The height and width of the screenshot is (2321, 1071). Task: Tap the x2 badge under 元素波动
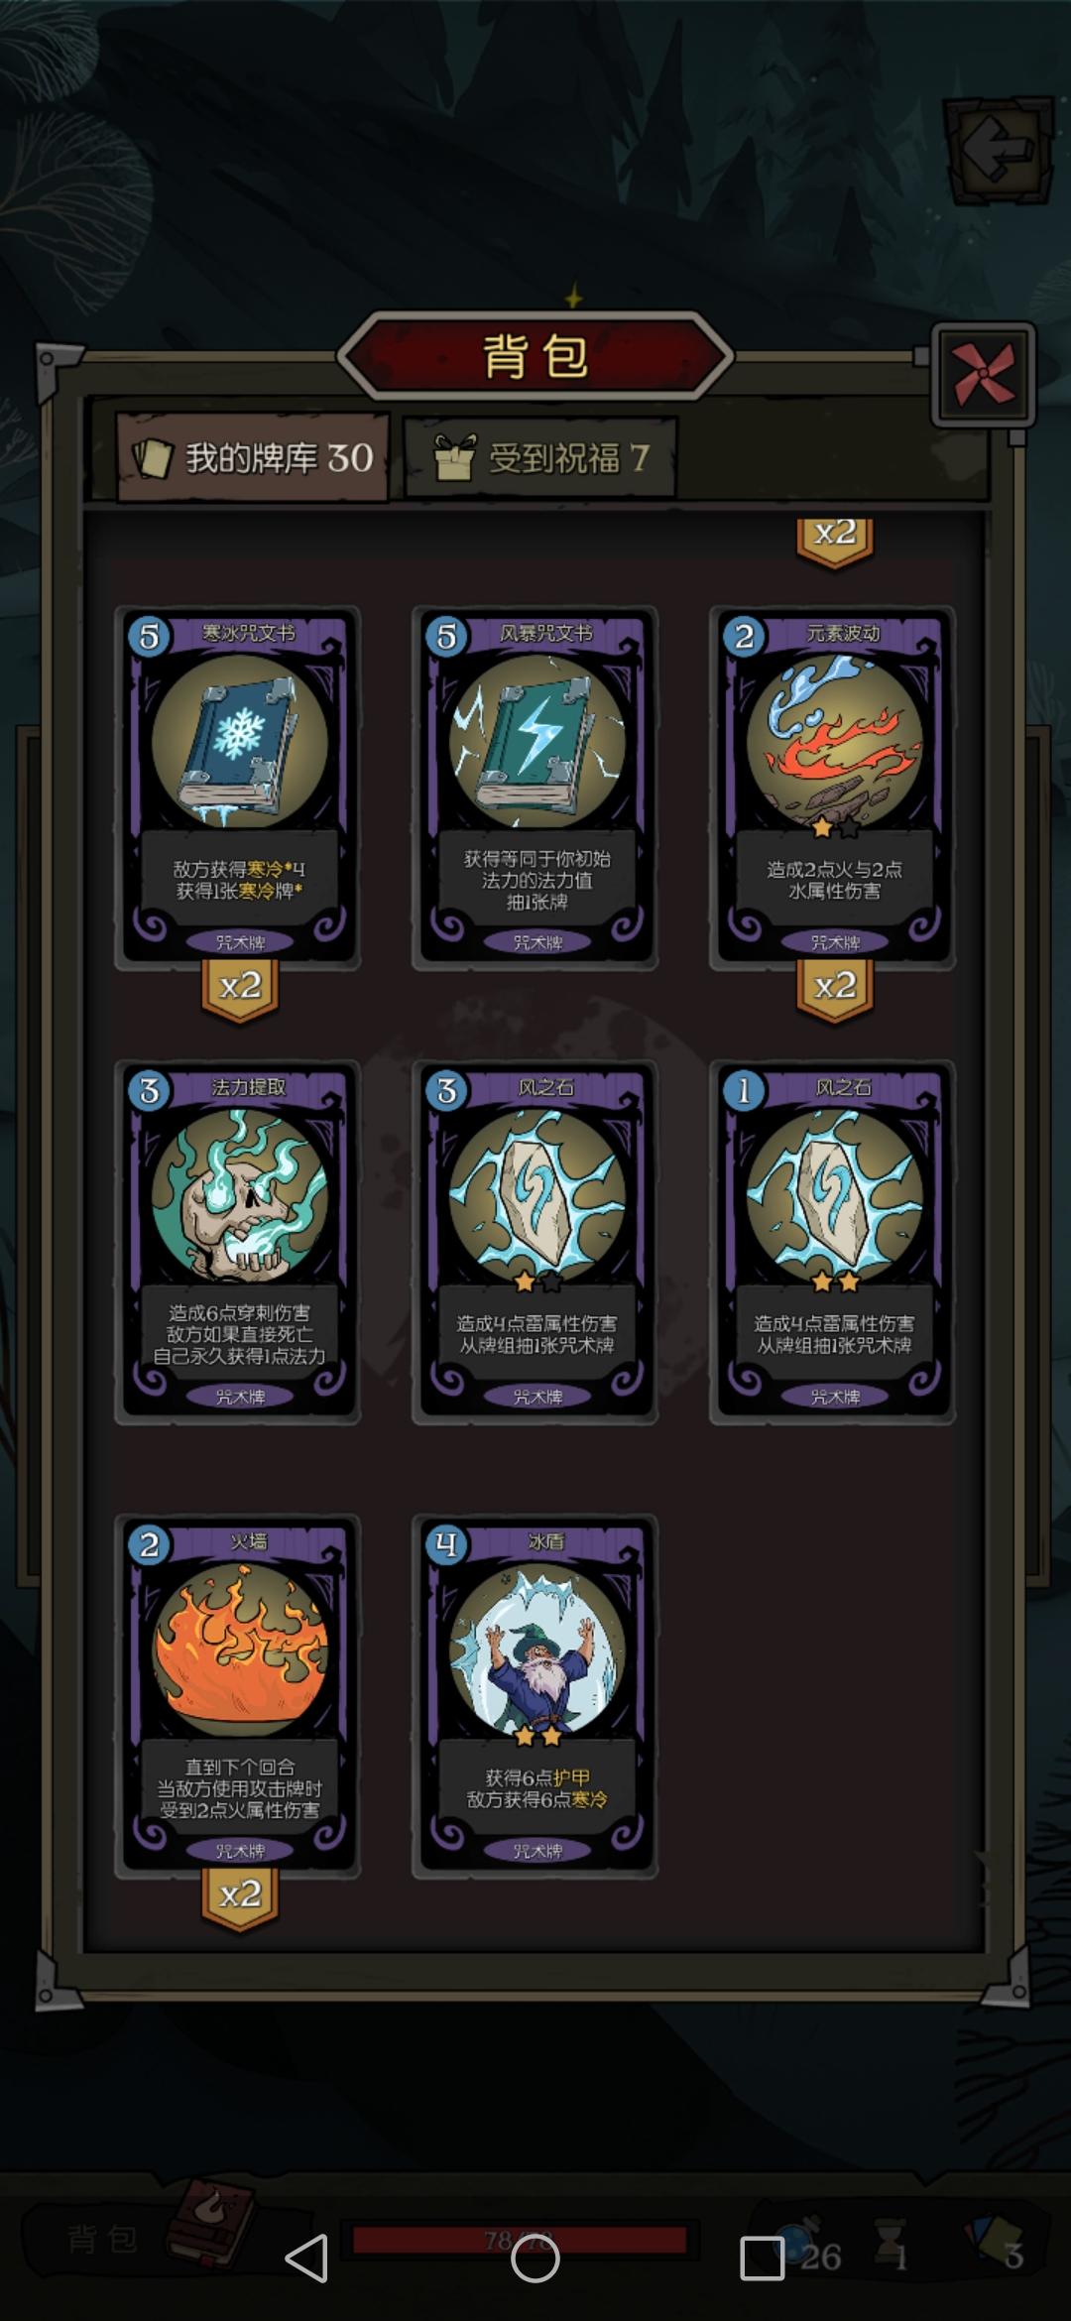pyautogui.click(x=835, y=989)
